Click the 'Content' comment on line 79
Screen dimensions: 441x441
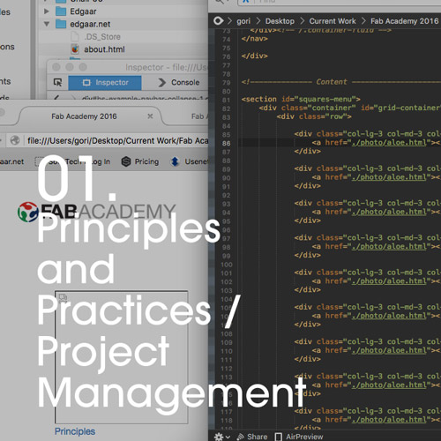tap(332, 82)
